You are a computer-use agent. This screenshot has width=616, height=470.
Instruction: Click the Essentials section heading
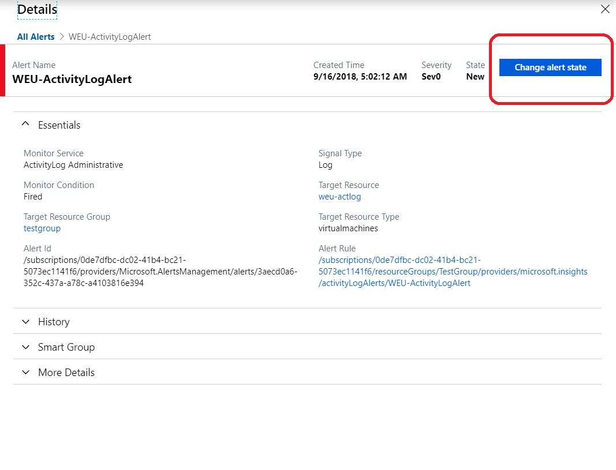tap(59, 125)
